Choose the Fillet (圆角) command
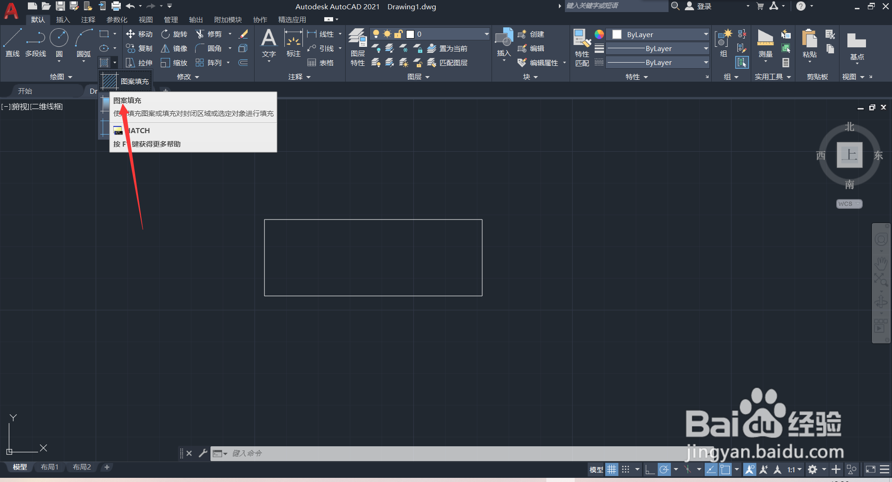Screen dimensions: 892x482 coord(209,48)
